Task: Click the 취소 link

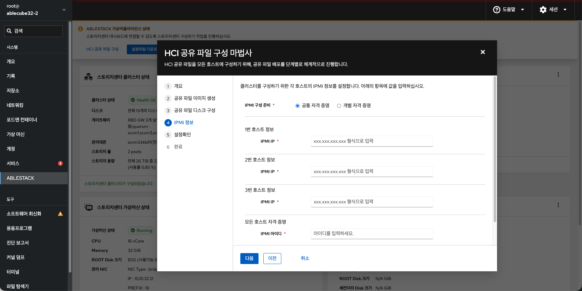Action: pyautogui.click(x=305, y=258)
